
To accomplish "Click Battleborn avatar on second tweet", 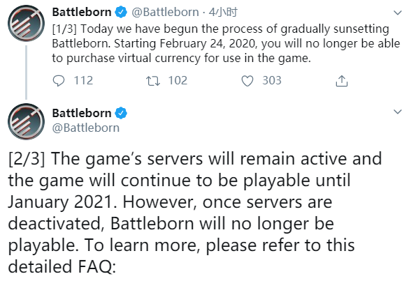I will click(26, 121).
